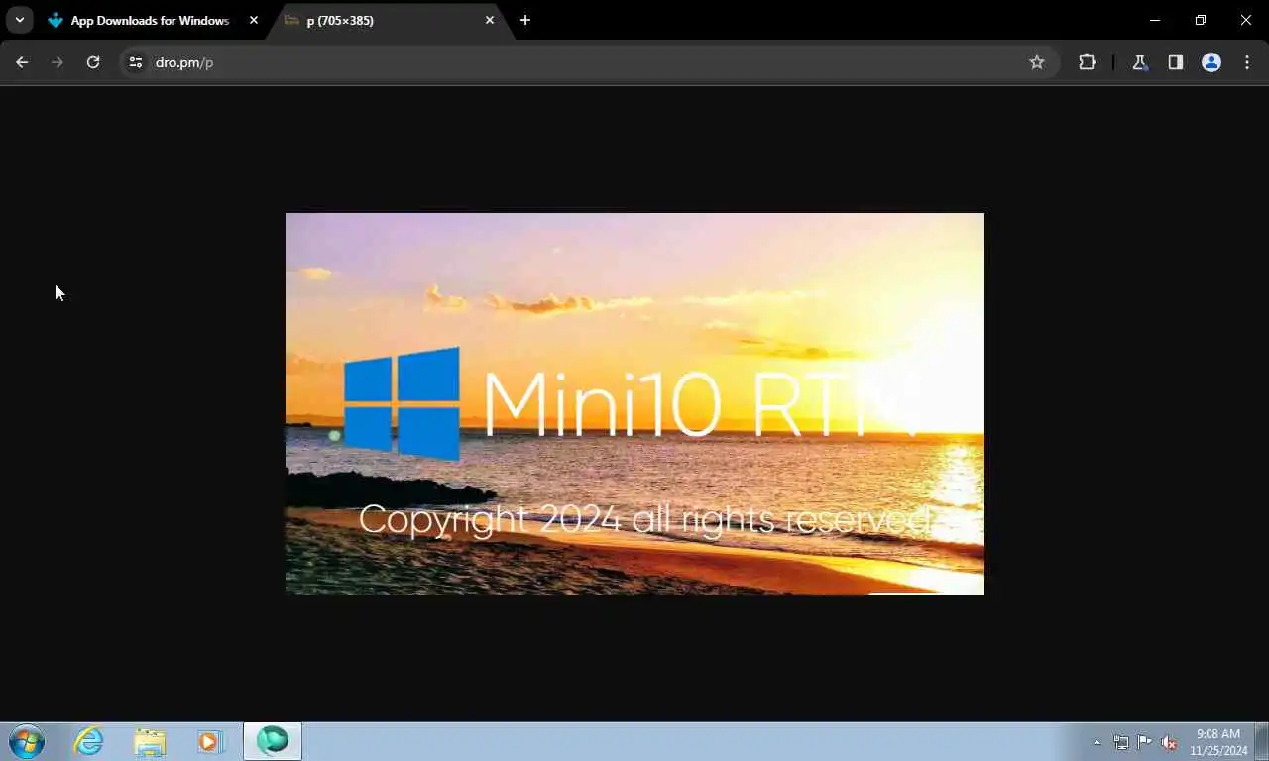Open the muted volume tray icon
1269x761 pixels.
click(1169, 742)
